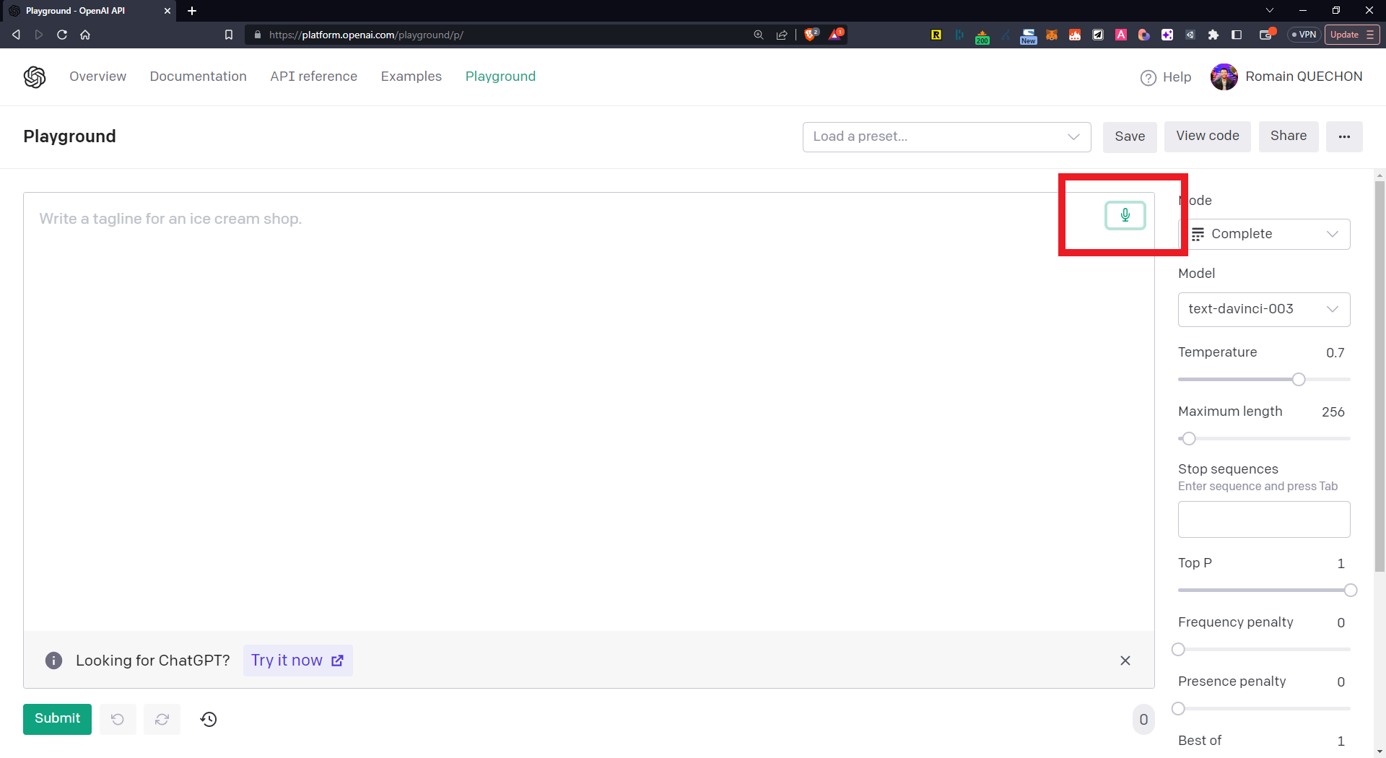Screen dimensions: 1386x758
Task: Click the Help question mark icon
Action: pyautogui.click(x=1148, y=77)
